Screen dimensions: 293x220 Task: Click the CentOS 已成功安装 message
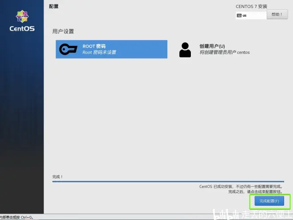click(x=241, y=187)
